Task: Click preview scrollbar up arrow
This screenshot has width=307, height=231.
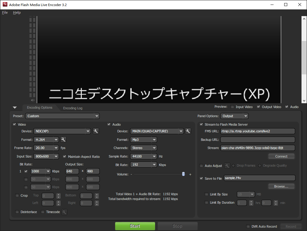Action: click(x=304, y=19)
